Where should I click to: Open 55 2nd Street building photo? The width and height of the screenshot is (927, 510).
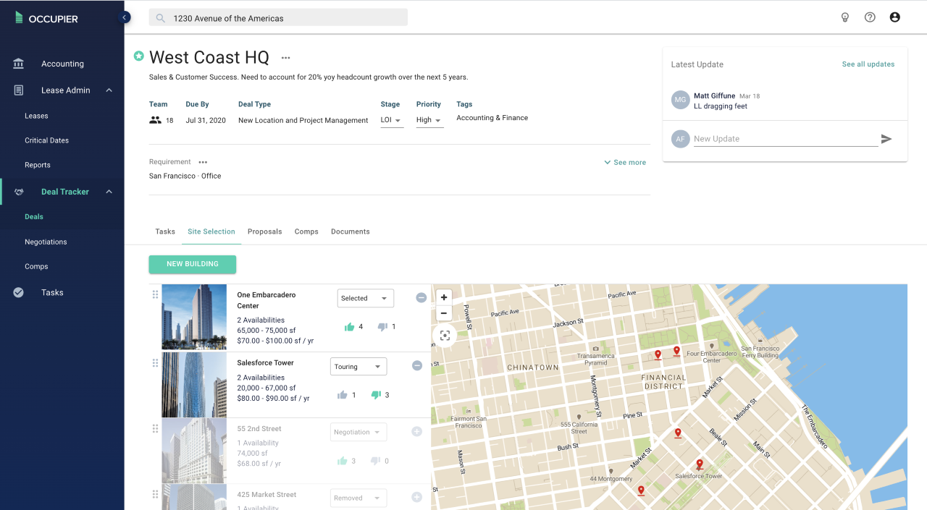pyautogui.click(x=194, y=451)
